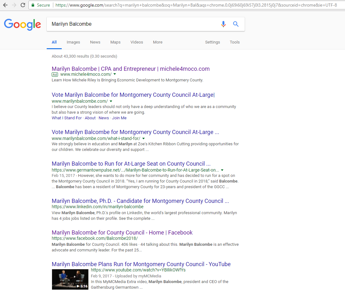This screenshot has height=299, width=345.
Task: Click the browser forward arrow
Action: point(14,5)
